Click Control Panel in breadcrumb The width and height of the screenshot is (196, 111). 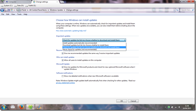pos(21,10)
